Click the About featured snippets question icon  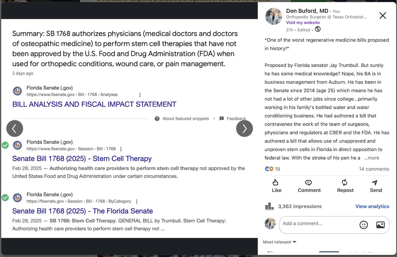[x=157, y=119]
